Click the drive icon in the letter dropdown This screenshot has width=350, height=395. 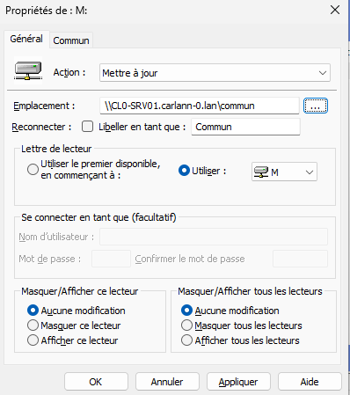click(261, 172)
